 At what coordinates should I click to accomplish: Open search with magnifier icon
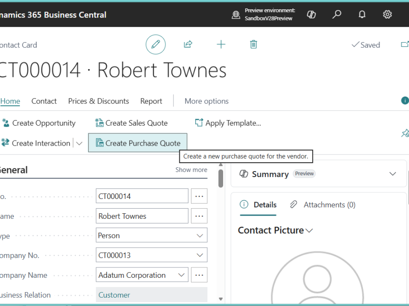coord(336,14)
